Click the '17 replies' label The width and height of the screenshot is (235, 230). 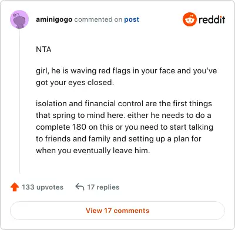click(103, 187)
